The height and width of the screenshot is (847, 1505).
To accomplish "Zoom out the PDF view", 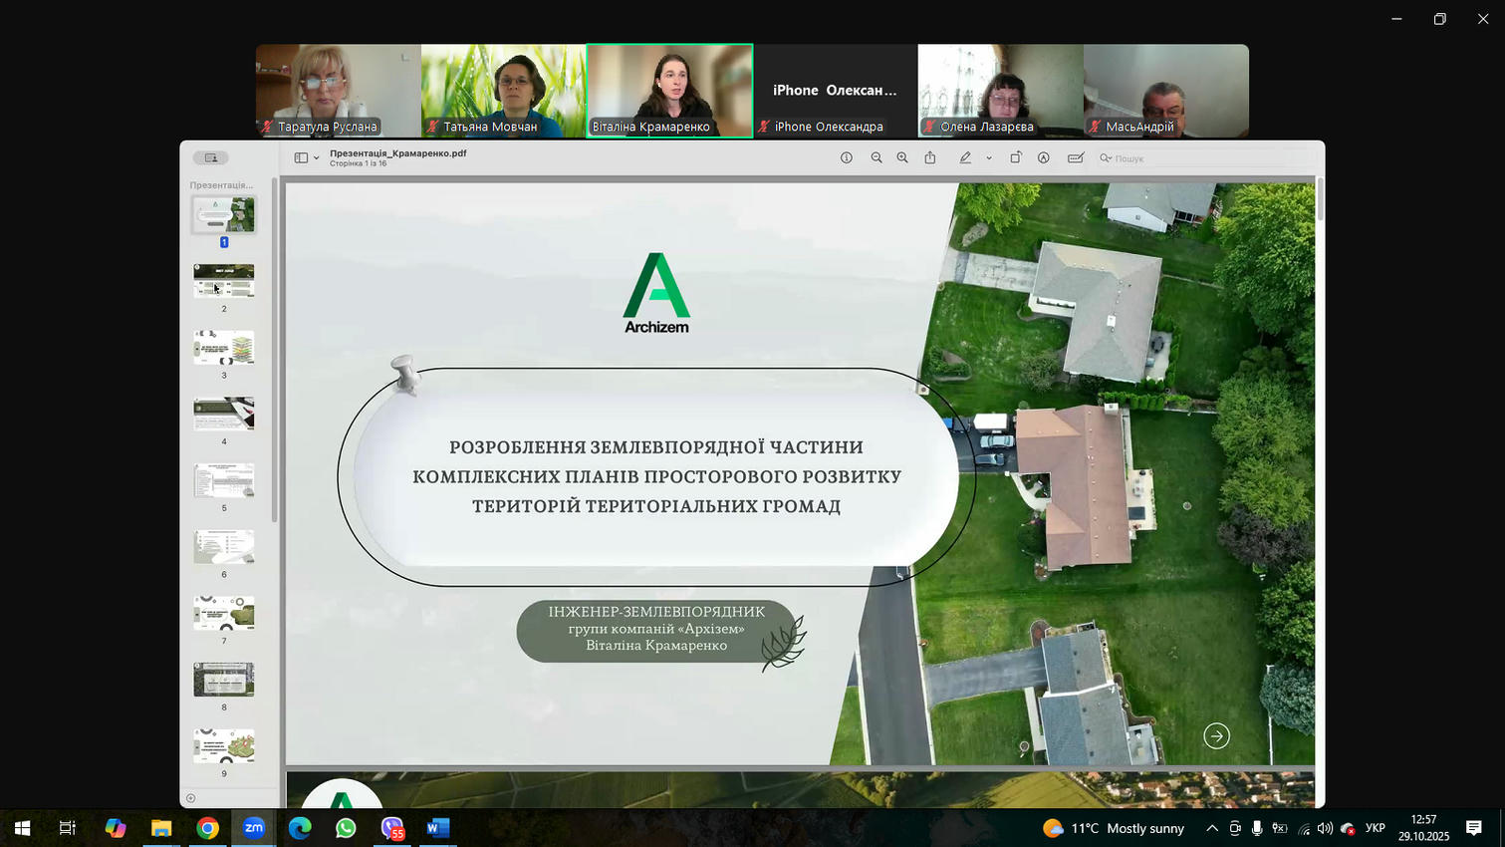I will 877,158.
